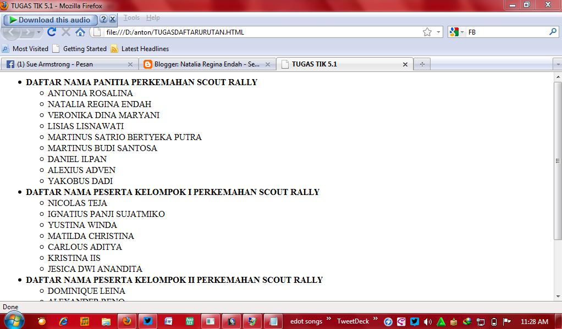Screen dimensions: 562x329
Task: Run the search with the magnifier icon
Action: [x=553, y=32]
